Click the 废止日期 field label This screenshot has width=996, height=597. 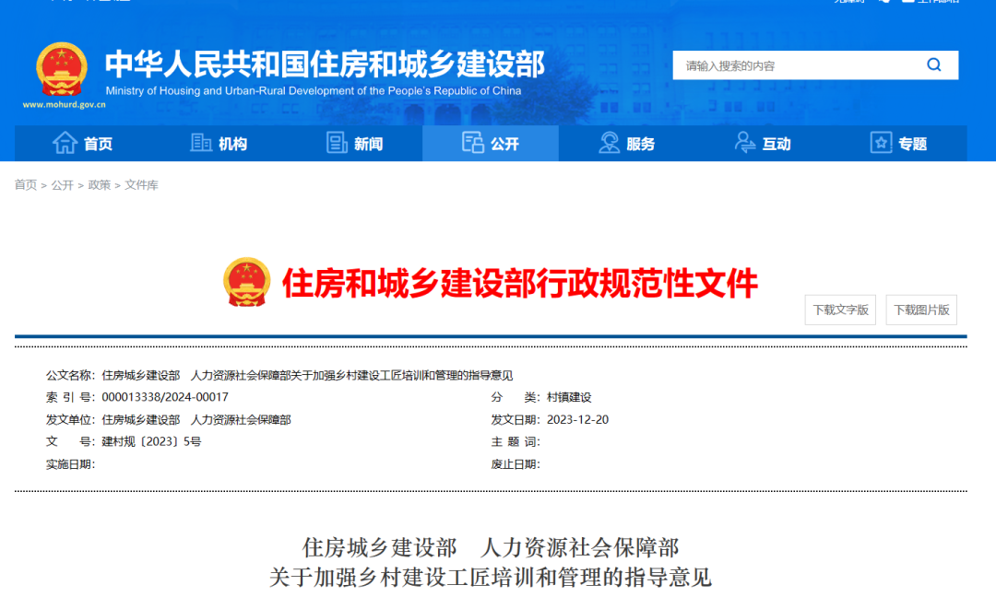coord(516,464)
